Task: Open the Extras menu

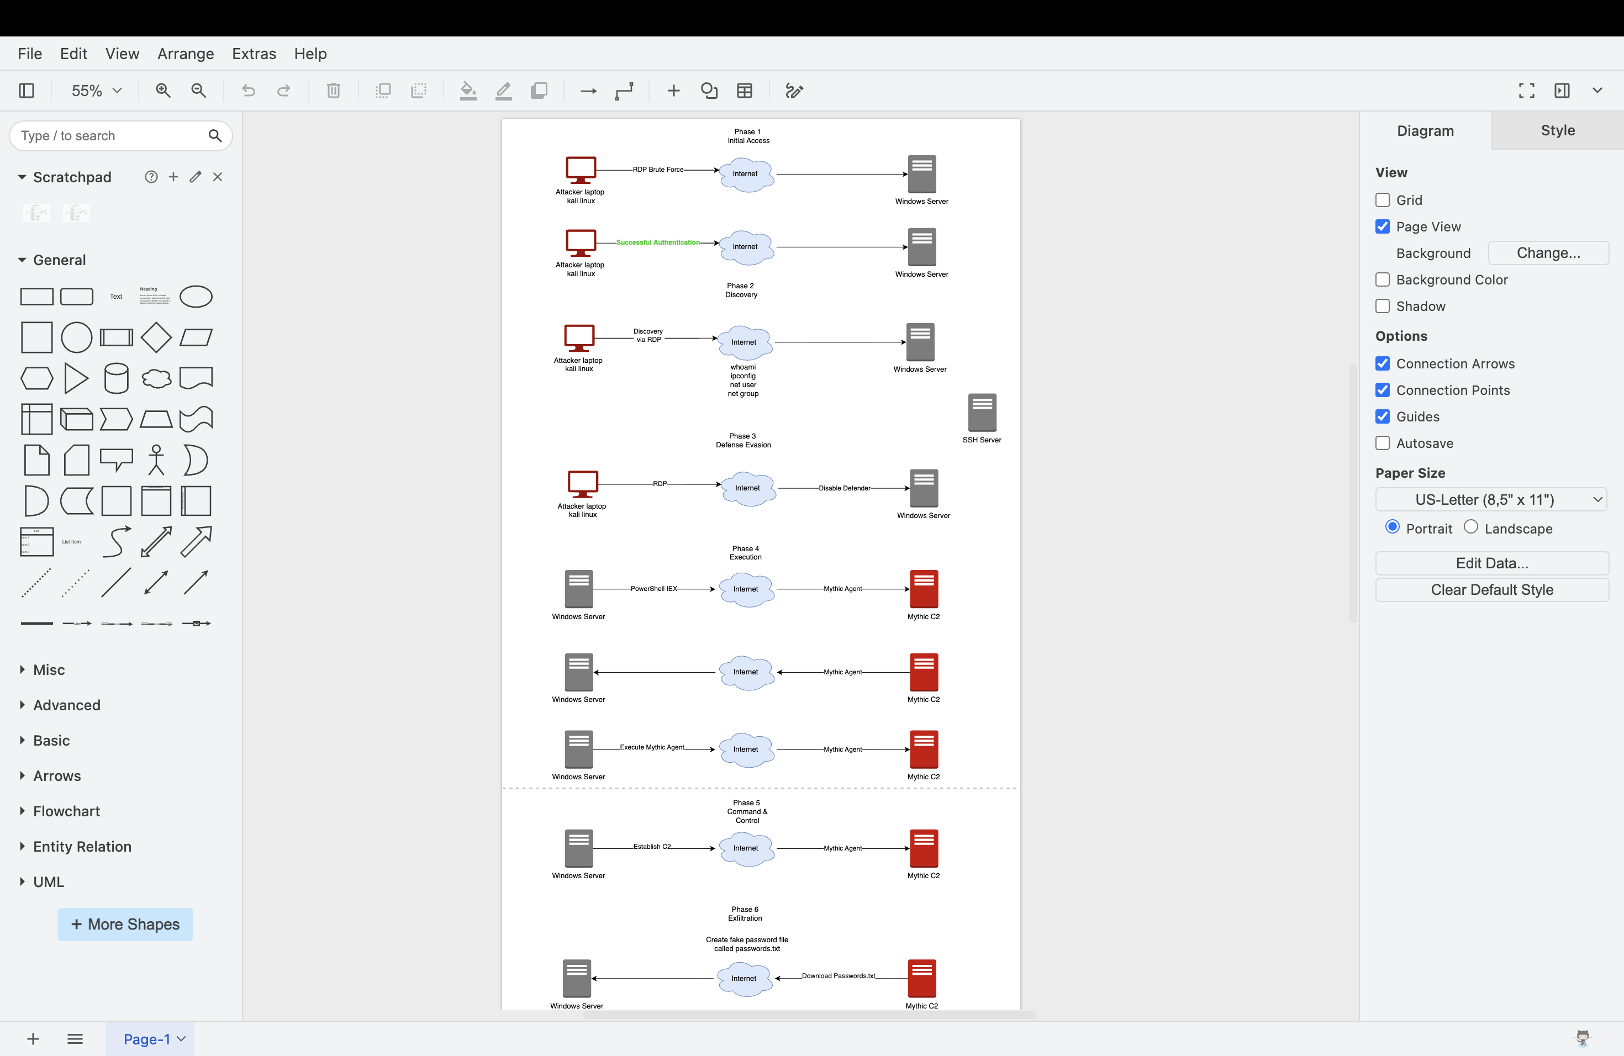Action: pos(254,54)
